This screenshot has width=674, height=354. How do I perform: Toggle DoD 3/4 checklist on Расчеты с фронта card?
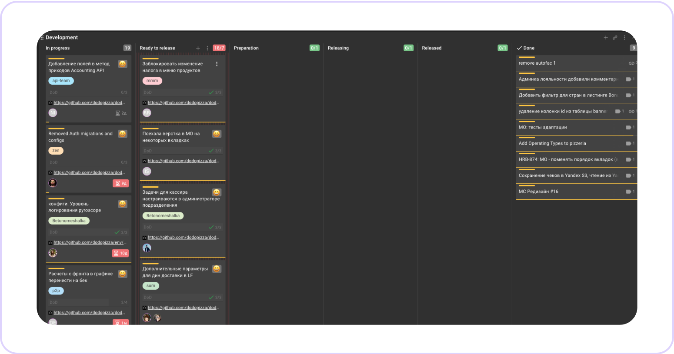click(x=88, y=302)
